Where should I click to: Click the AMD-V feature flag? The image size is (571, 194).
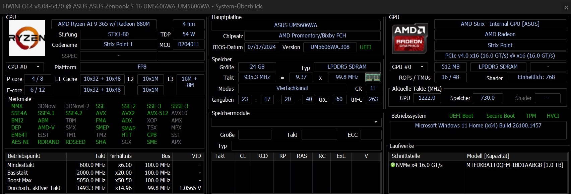(46, 128)
